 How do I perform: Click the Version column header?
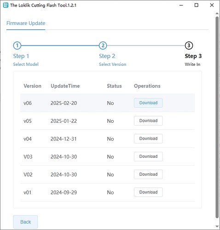point(32,86)
